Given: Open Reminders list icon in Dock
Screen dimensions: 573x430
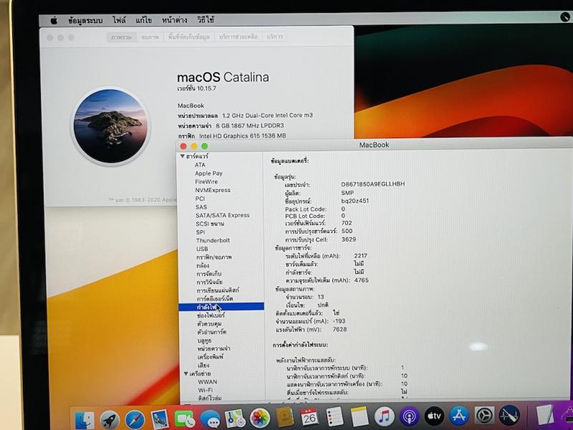Looking at the screenshot, I should [334, 416].
